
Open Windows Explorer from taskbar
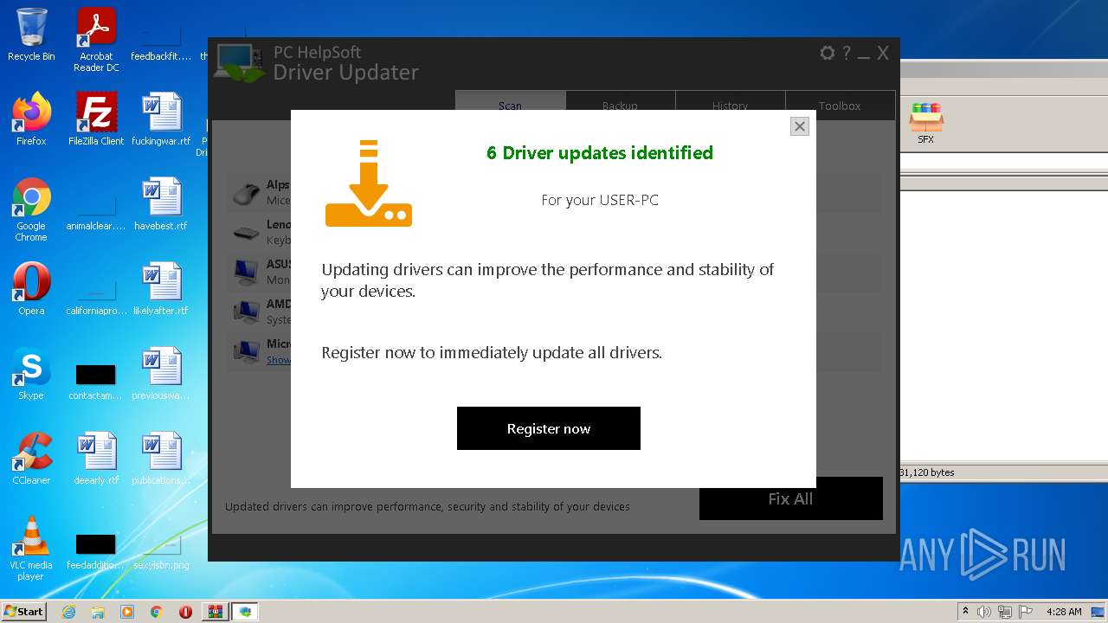coord(98,612)
